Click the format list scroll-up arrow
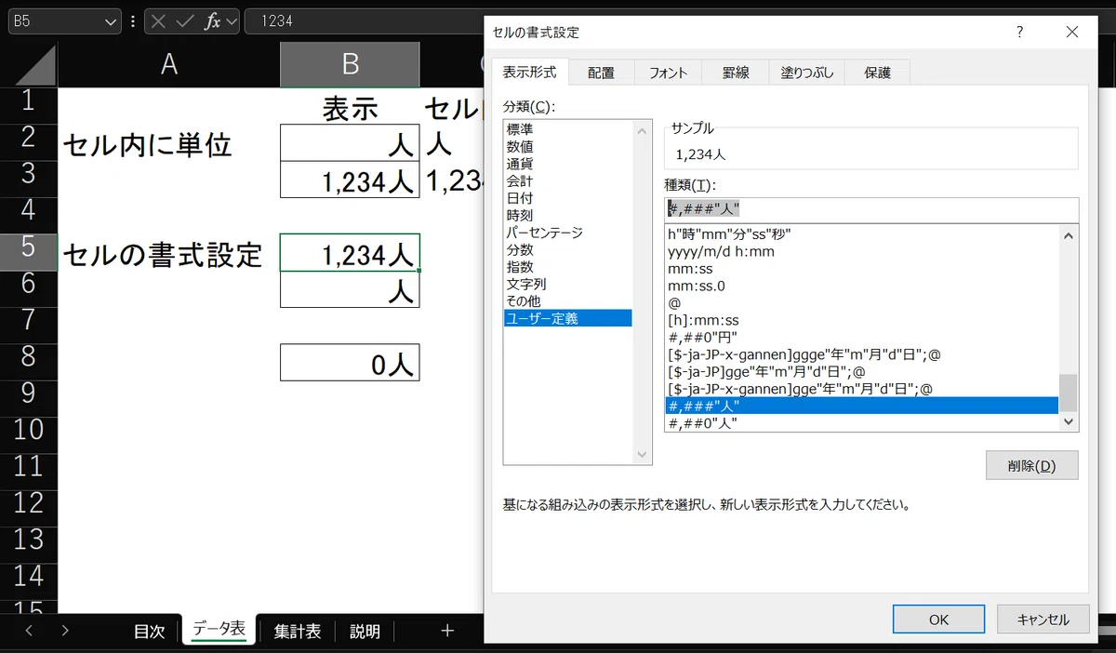The height and width of the screenshot is (653, 1116). point(1069,236)
